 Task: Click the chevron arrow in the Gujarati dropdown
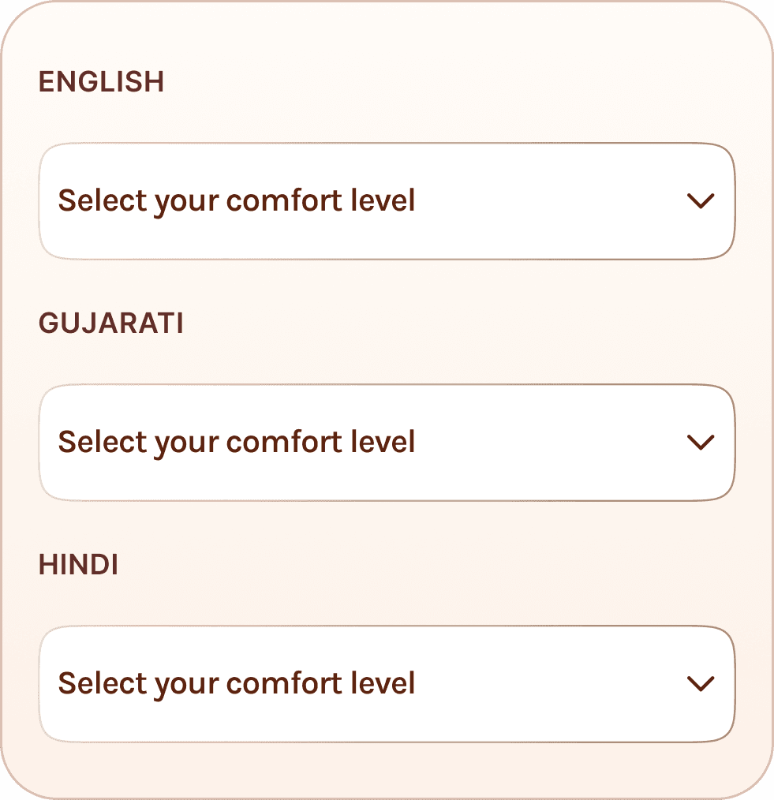[701, 443]
